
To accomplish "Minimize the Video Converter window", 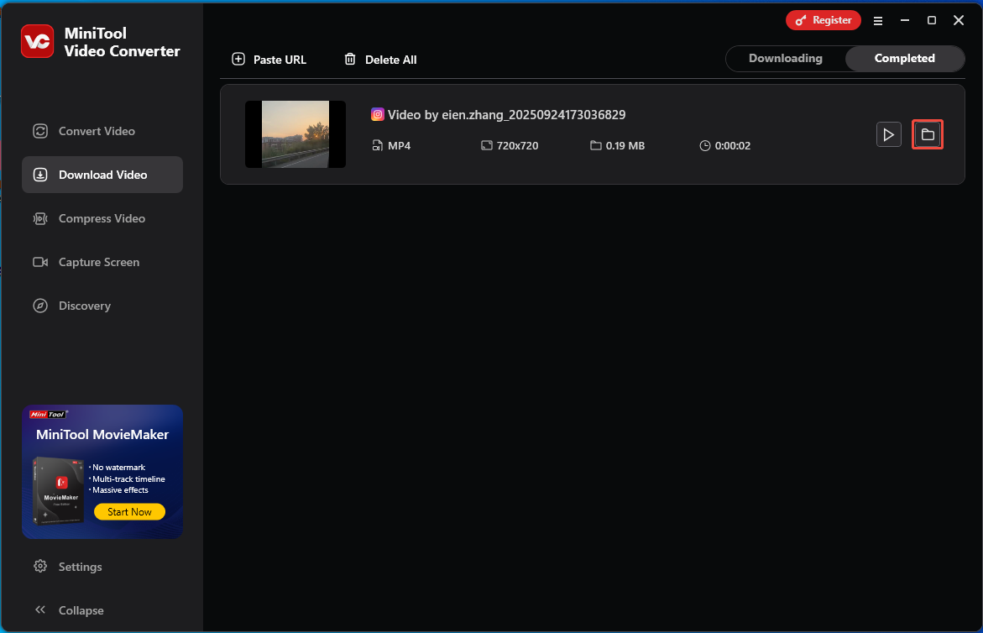I will click(x=905, y=20).
